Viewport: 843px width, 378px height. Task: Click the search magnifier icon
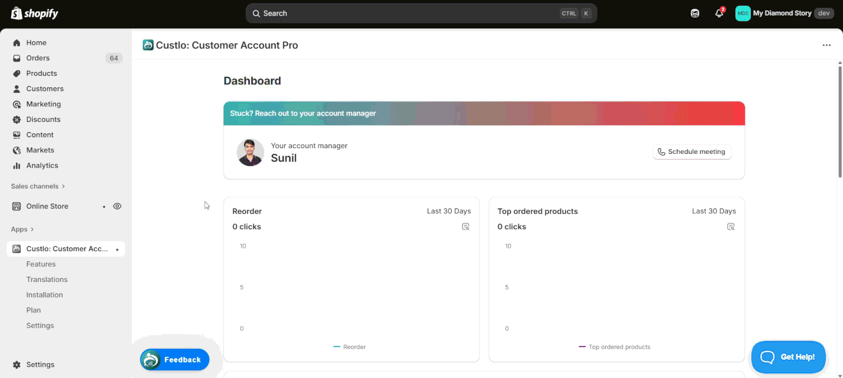click(256, 13)
